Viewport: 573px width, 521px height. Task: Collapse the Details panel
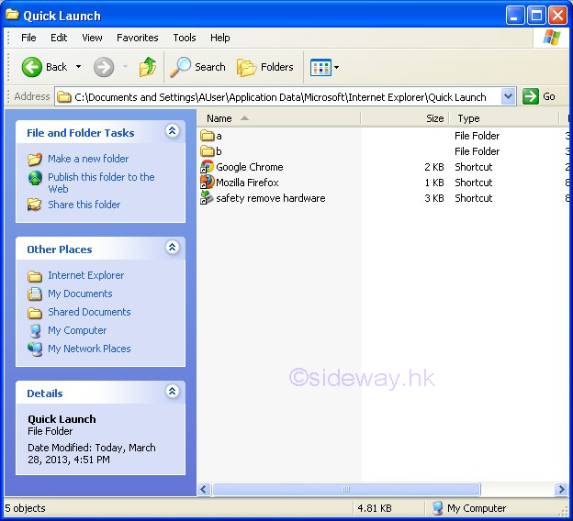coord(172,393)
